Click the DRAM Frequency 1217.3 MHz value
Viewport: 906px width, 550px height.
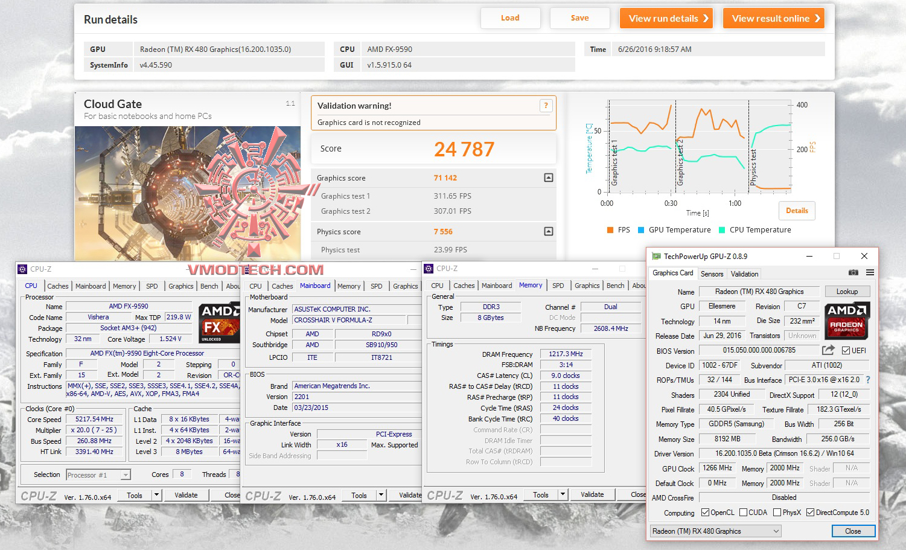(x=566, y=354)
